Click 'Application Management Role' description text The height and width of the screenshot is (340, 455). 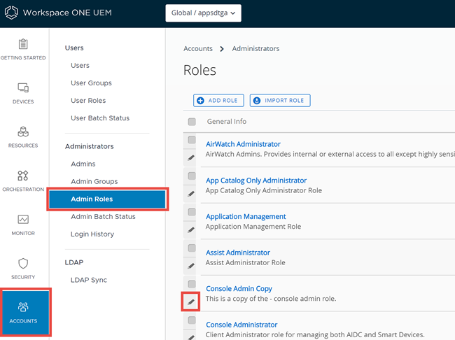(x=253, y=227)
